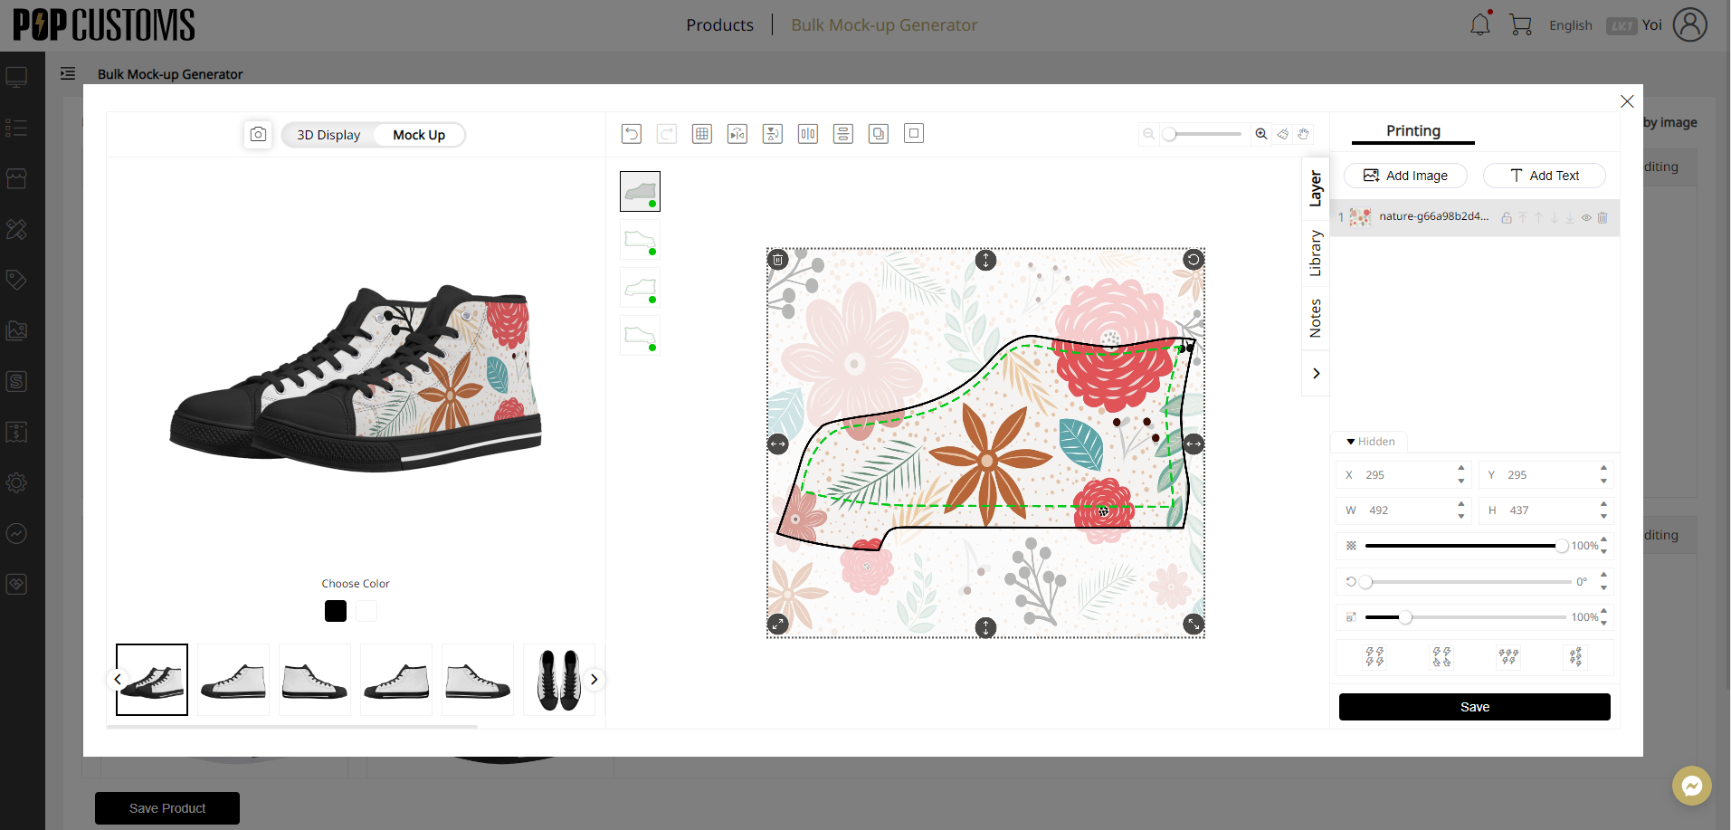Click the undo arrow in the editor toolbar
This screenshot has height=830, width=1731.
click(x=631, y=134)
